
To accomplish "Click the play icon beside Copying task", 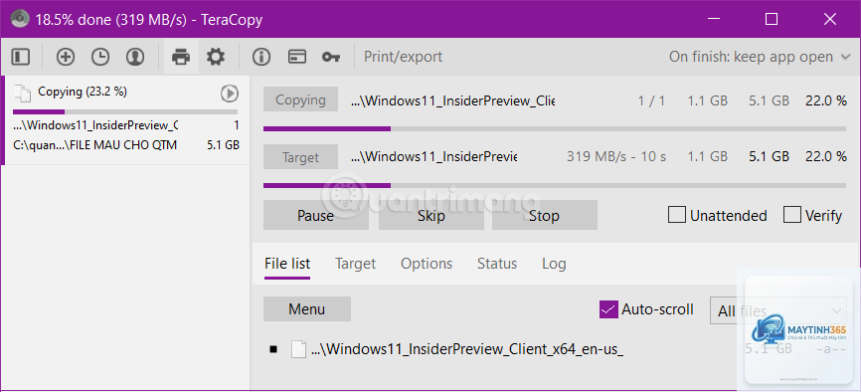I will coord(230,94).
